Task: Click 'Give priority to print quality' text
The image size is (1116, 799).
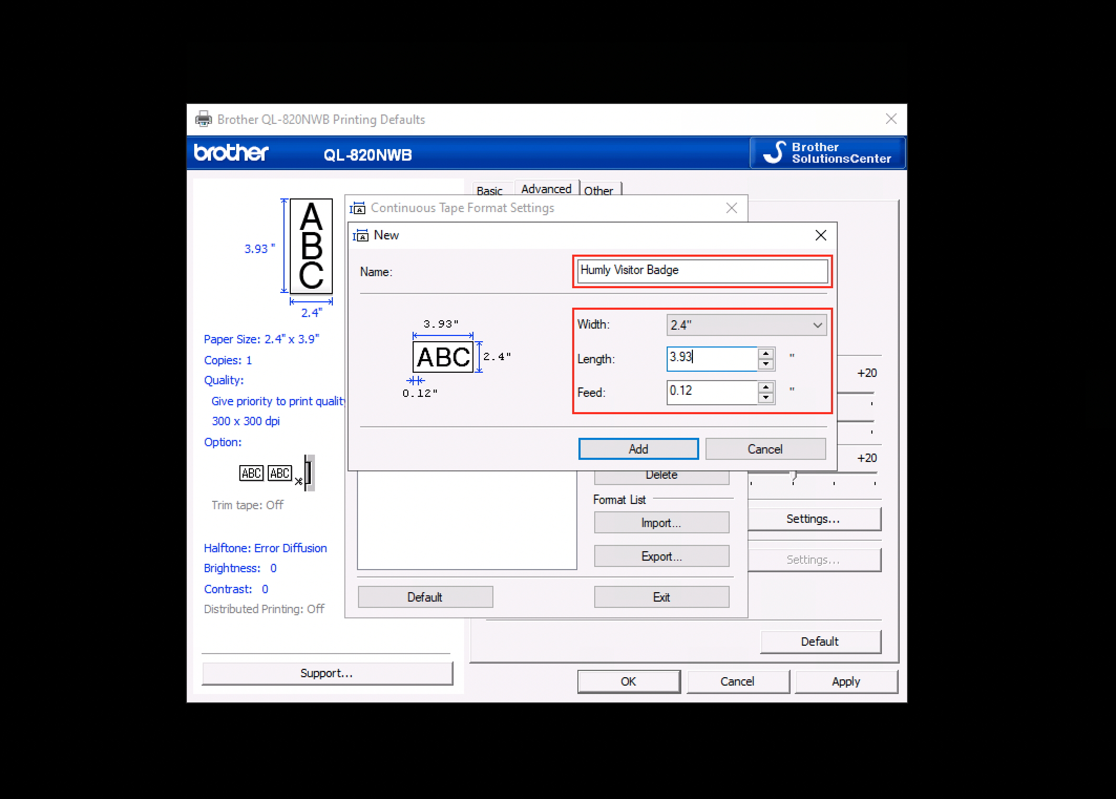Action: tap(278, 401)
